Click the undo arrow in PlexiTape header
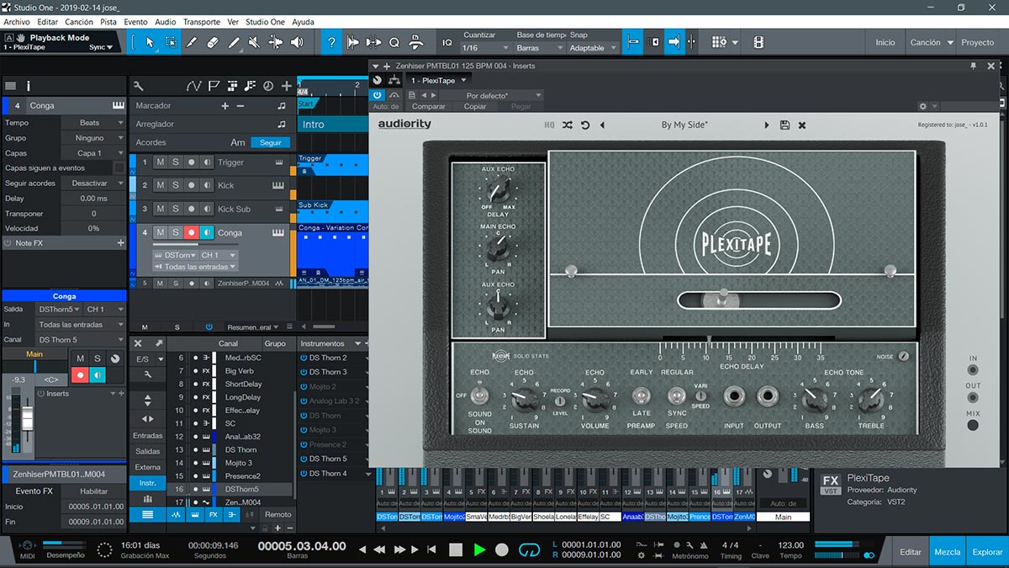This screenshot has width=1009, height=568. click(x=585, y=125)
